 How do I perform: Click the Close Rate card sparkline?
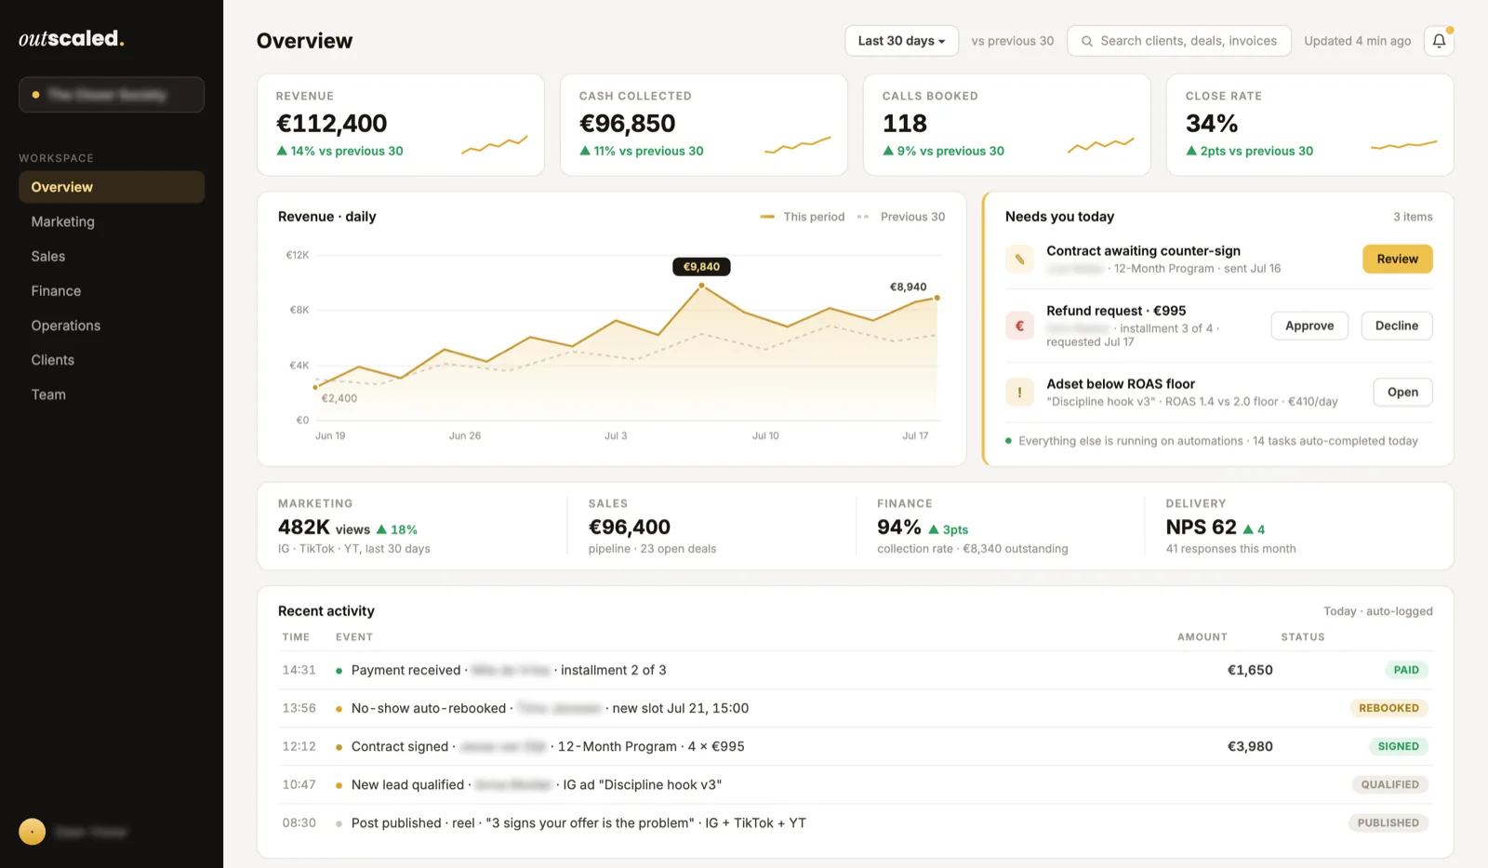point(1404,144)
